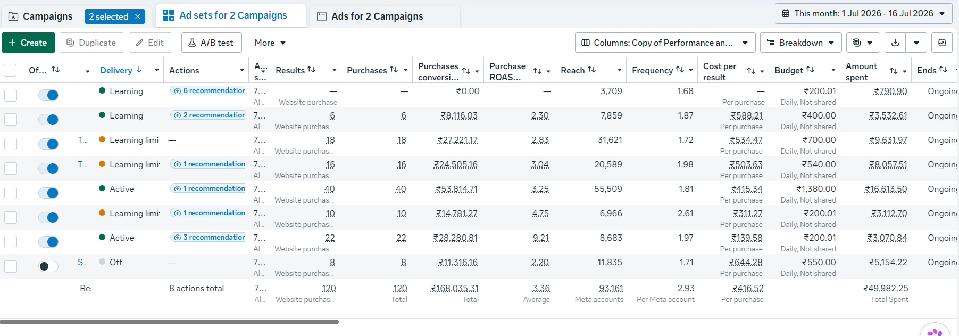Sort by Purchases column arrows icon
This screenshot has width=959, height=336.
pos(394,70)
